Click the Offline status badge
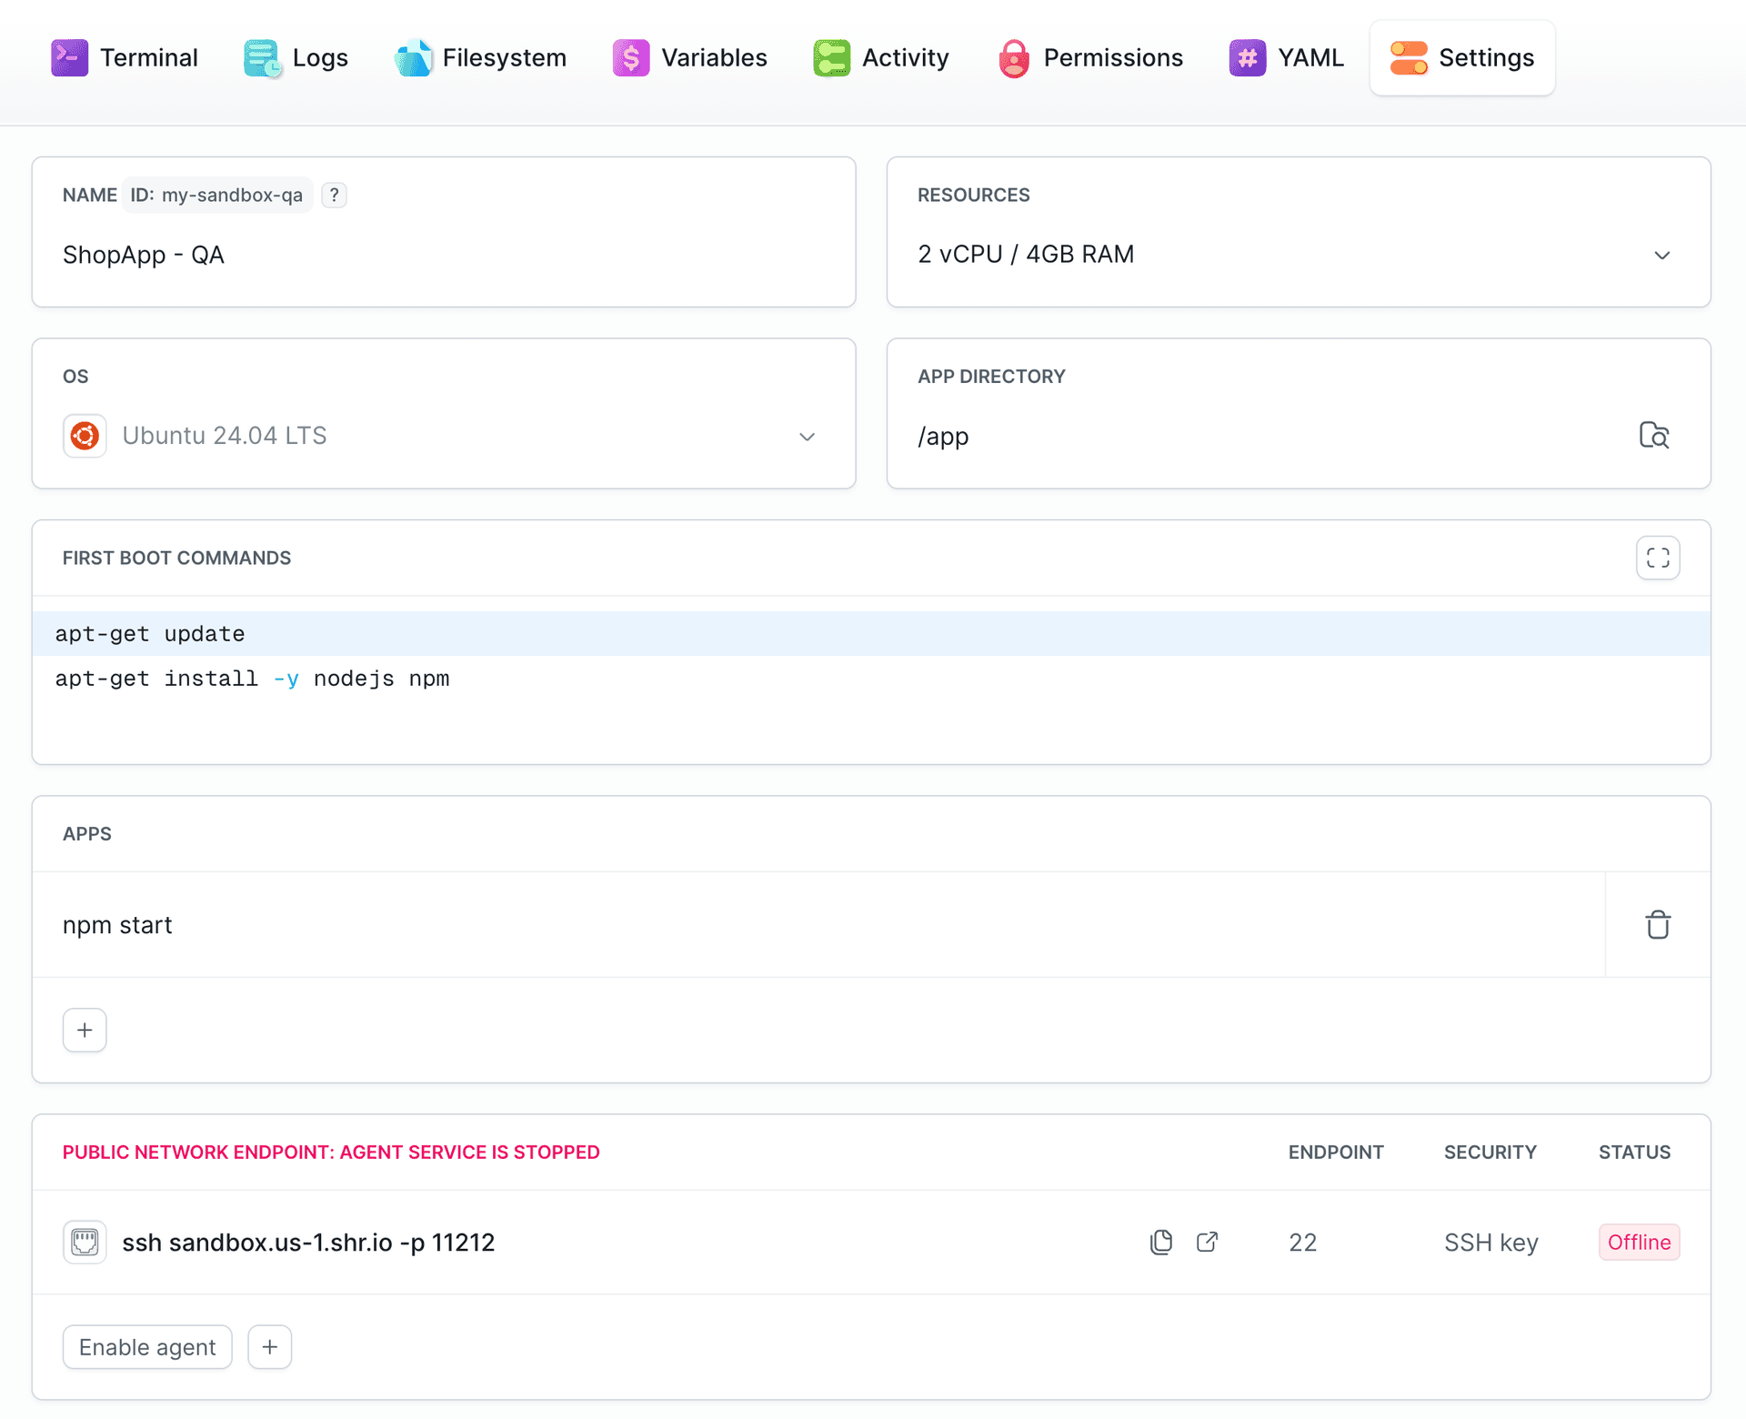The height and width of the screenshot is (1419, 1746). click(1638, 1242)
